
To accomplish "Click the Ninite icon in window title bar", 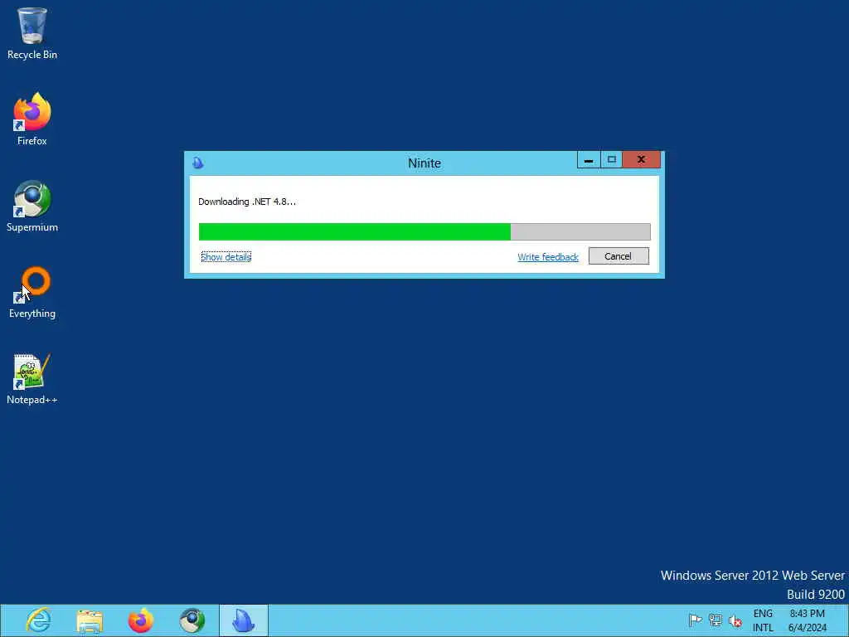I will [197, 163].
